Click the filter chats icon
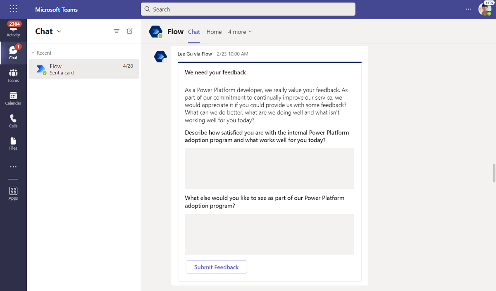 point(117,31)
